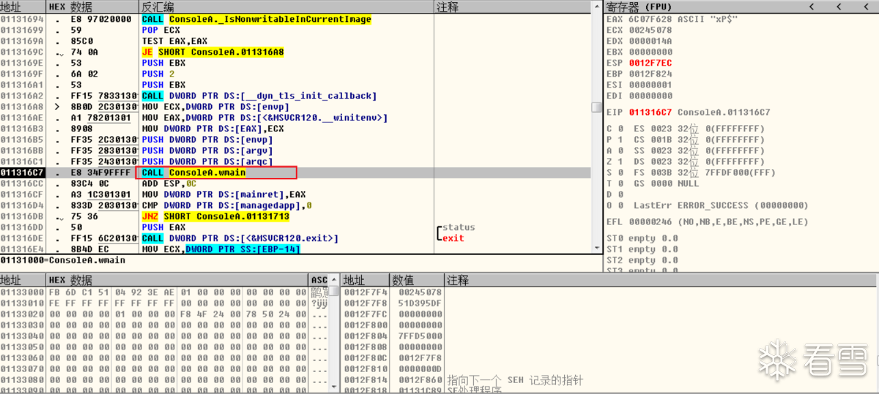
Task: Click the Z flag value in registers
Action: [x=619, y=161]
